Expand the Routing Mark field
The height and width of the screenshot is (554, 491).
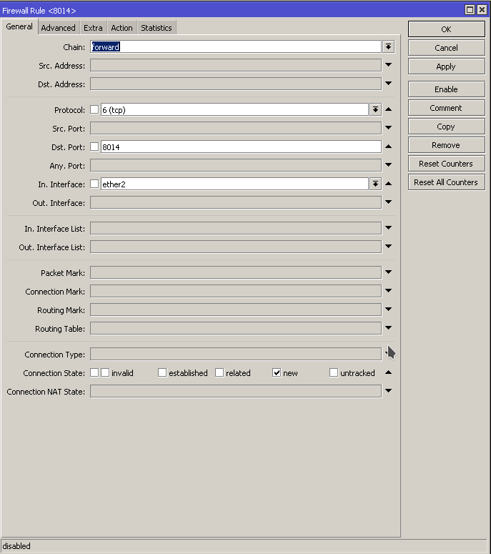click(389, 310)
